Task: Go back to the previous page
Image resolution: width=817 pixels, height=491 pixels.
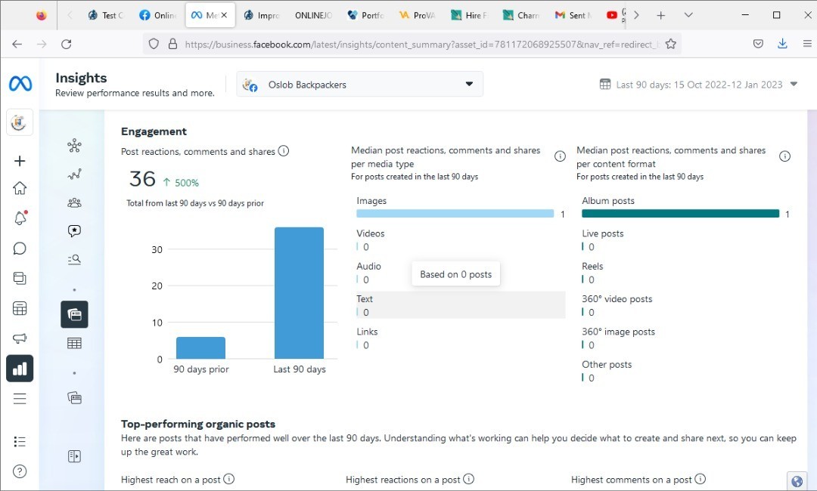Action: point(17,45)
